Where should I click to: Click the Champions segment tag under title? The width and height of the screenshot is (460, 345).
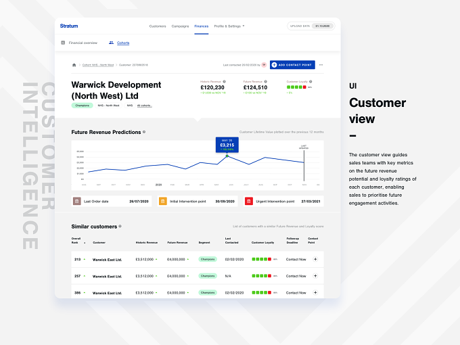coord(82,106)
